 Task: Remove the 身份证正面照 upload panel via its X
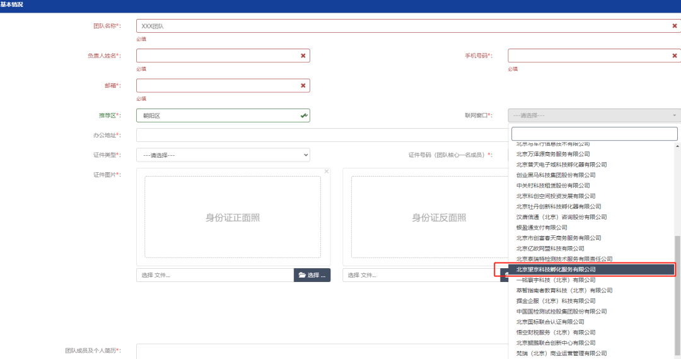click(x=326, y=171)
